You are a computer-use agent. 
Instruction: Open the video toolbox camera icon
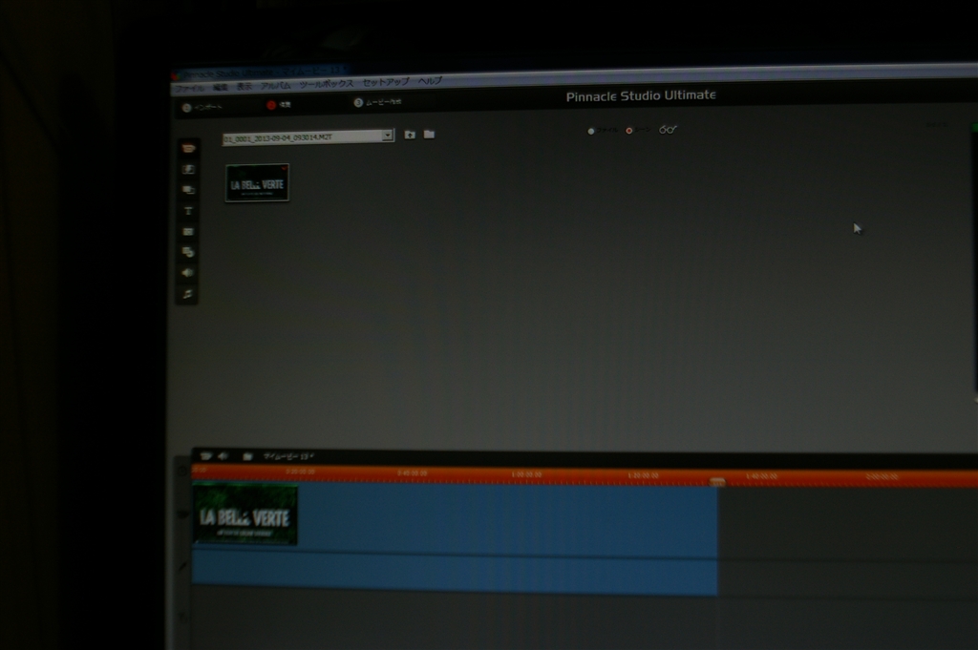tap(205, 456)
